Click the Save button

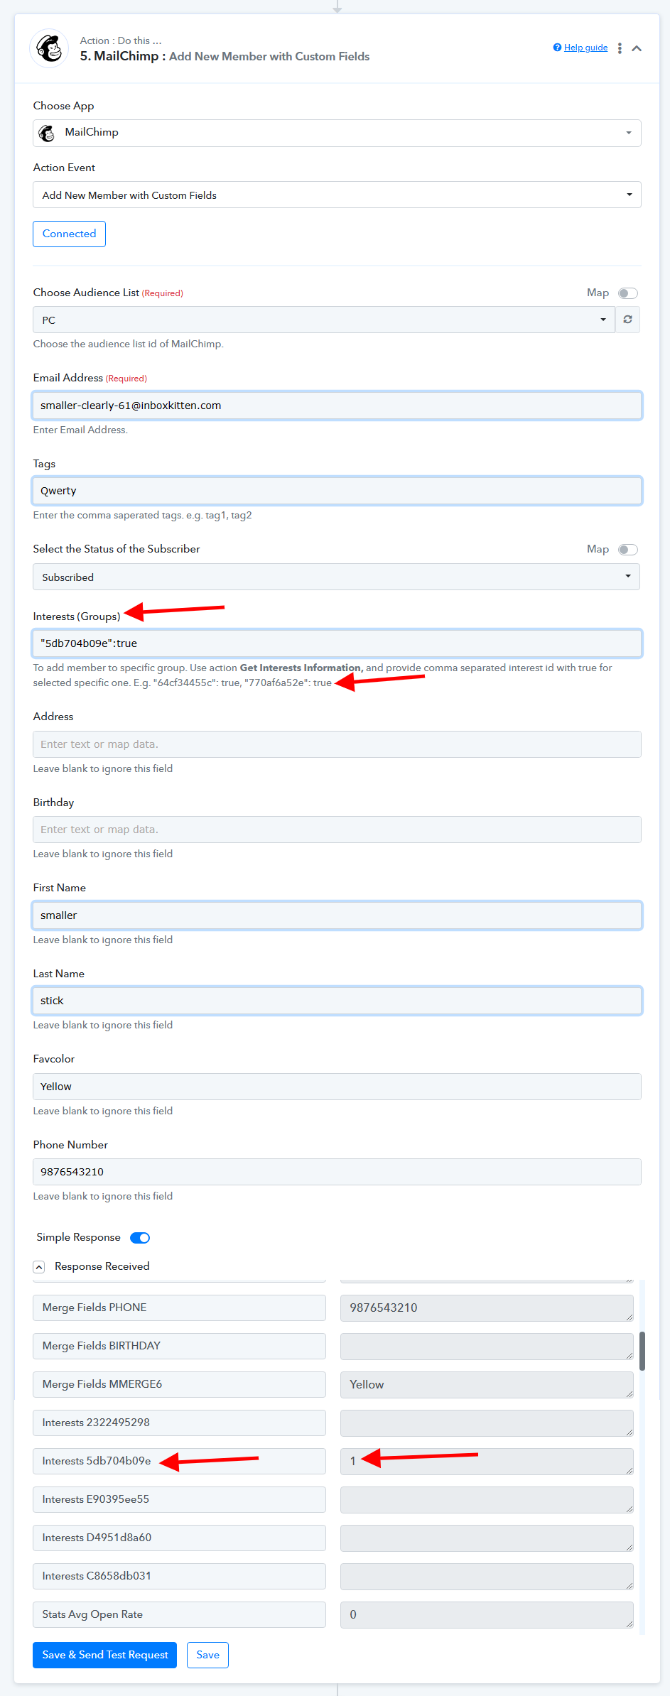click(x=207, y=1655)
